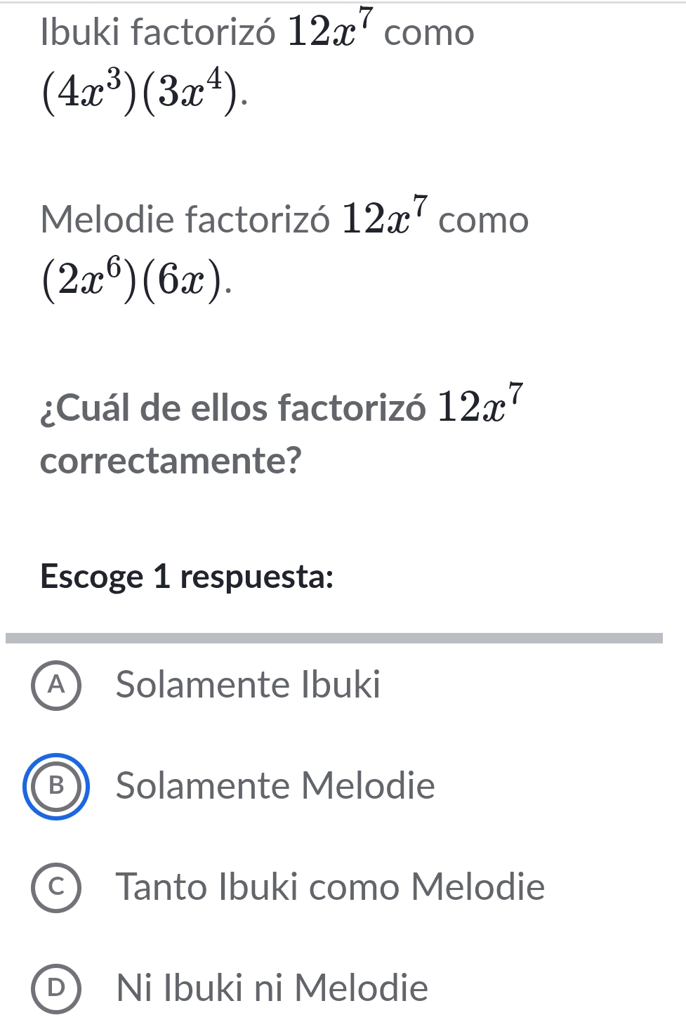Choose the 'Solamente Melodie' answer label
Viewport: 686px width, 1034px height.
tap(275, 786)
